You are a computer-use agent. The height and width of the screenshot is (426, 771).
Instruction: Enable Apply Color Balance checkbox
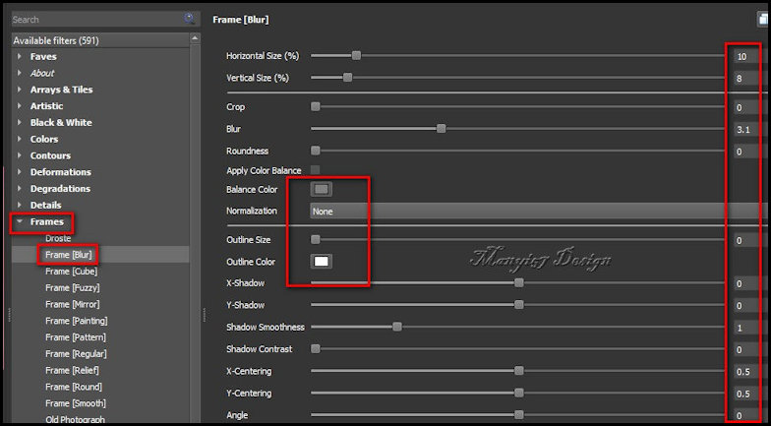tap(316, 170)
